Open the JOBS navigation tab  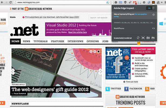pyautogui.click(x=105, y=41)
